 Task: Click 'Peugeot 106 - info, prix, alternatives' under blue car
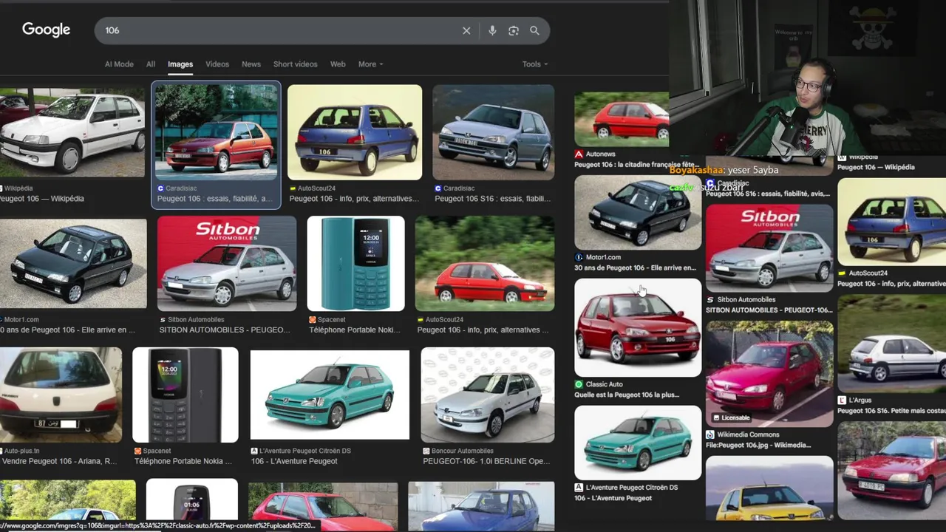[354, 199]
